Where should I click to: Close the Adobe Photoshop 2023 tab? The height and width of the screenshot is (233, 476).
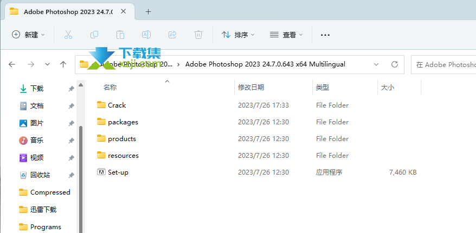[x=123, y=11]
